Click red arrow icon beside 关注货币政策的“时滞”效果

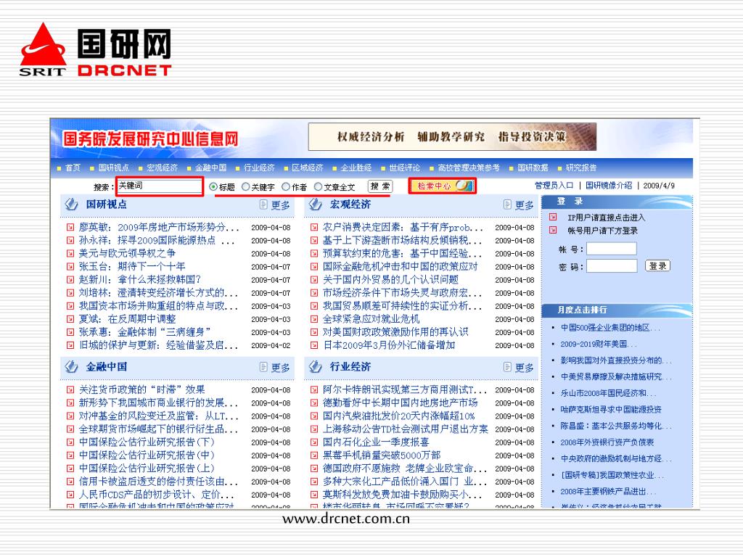70,389
